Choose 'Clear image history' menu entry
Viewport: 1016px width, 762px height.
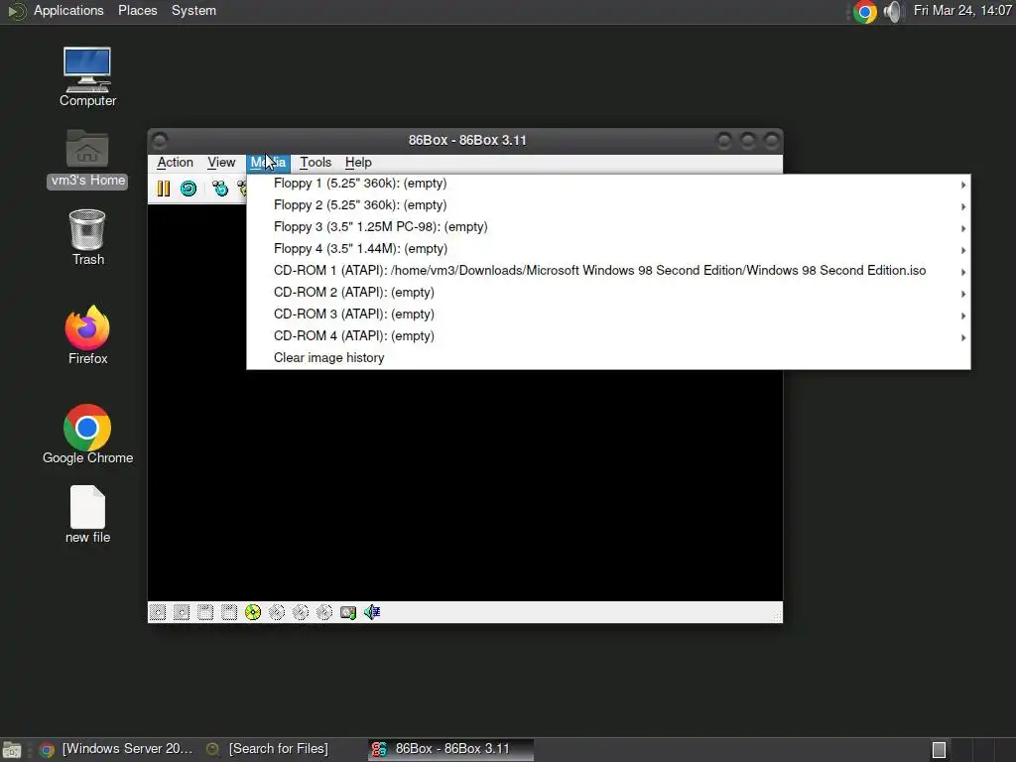(x=608, y=357)
